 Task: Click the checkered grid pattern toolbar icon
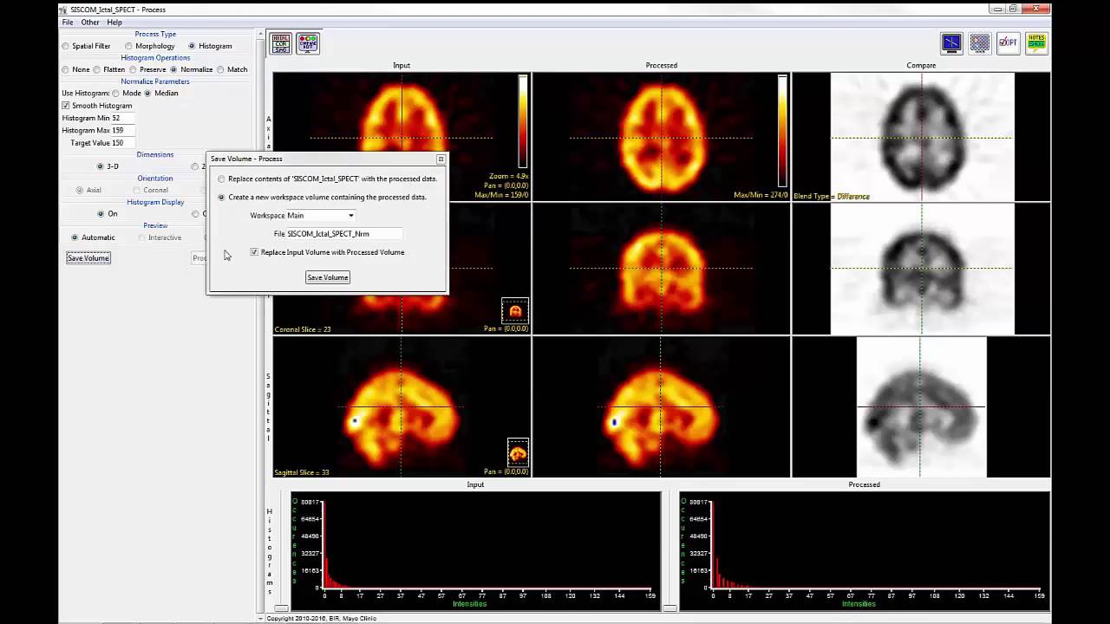pos(980,42)
